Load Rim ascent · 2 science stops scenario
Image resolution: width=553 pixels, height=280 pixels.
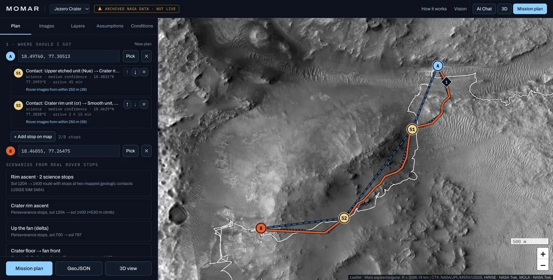pos(79,183)
